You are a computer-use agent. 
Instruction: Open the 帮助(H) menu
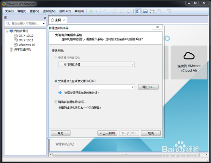(79, 11)
